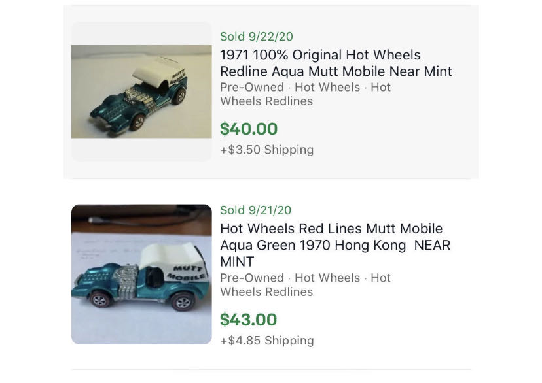The height and width of the screenshot is (383, 542).
Task: Click the Sold 9/22/20 date label
Action: 257,37
